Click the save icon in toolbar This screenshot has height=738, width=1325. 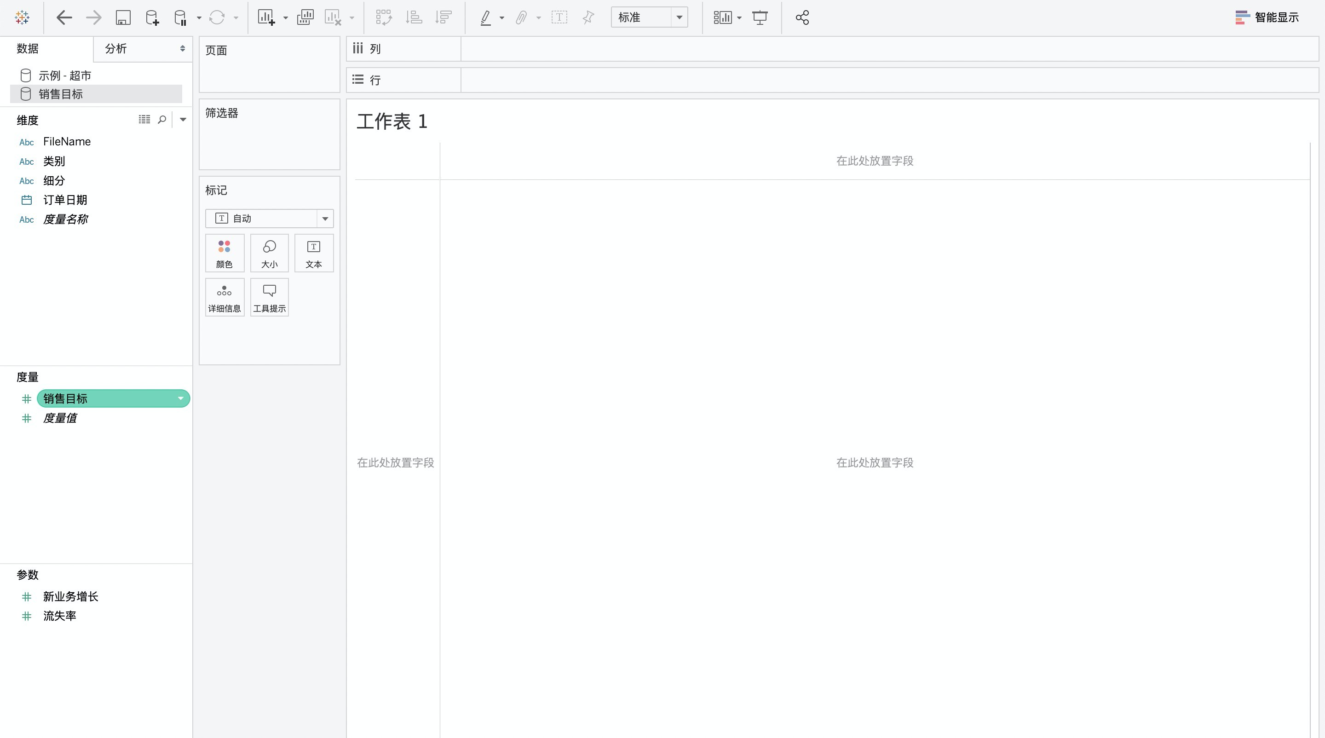(x=123, y=17)
